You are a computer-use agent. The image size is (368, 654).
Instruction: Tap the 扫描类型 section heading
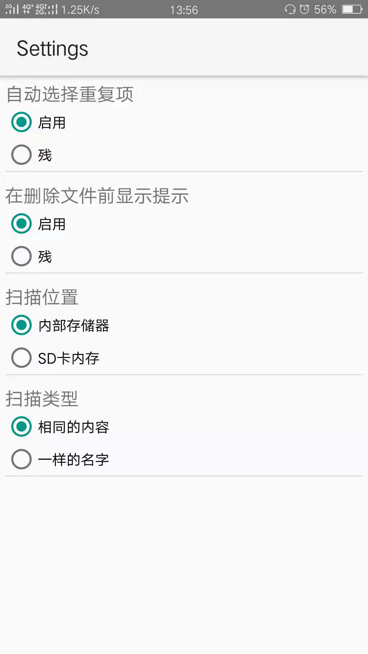[42, 399]
